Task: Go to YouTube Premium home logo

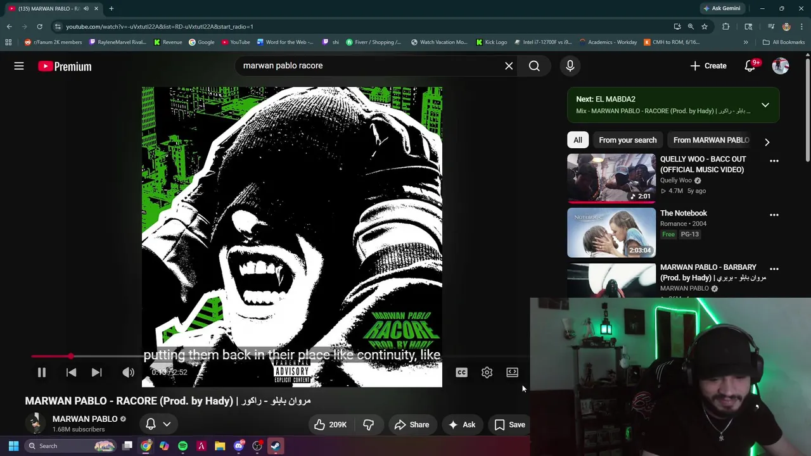Action: pos(65,66)
